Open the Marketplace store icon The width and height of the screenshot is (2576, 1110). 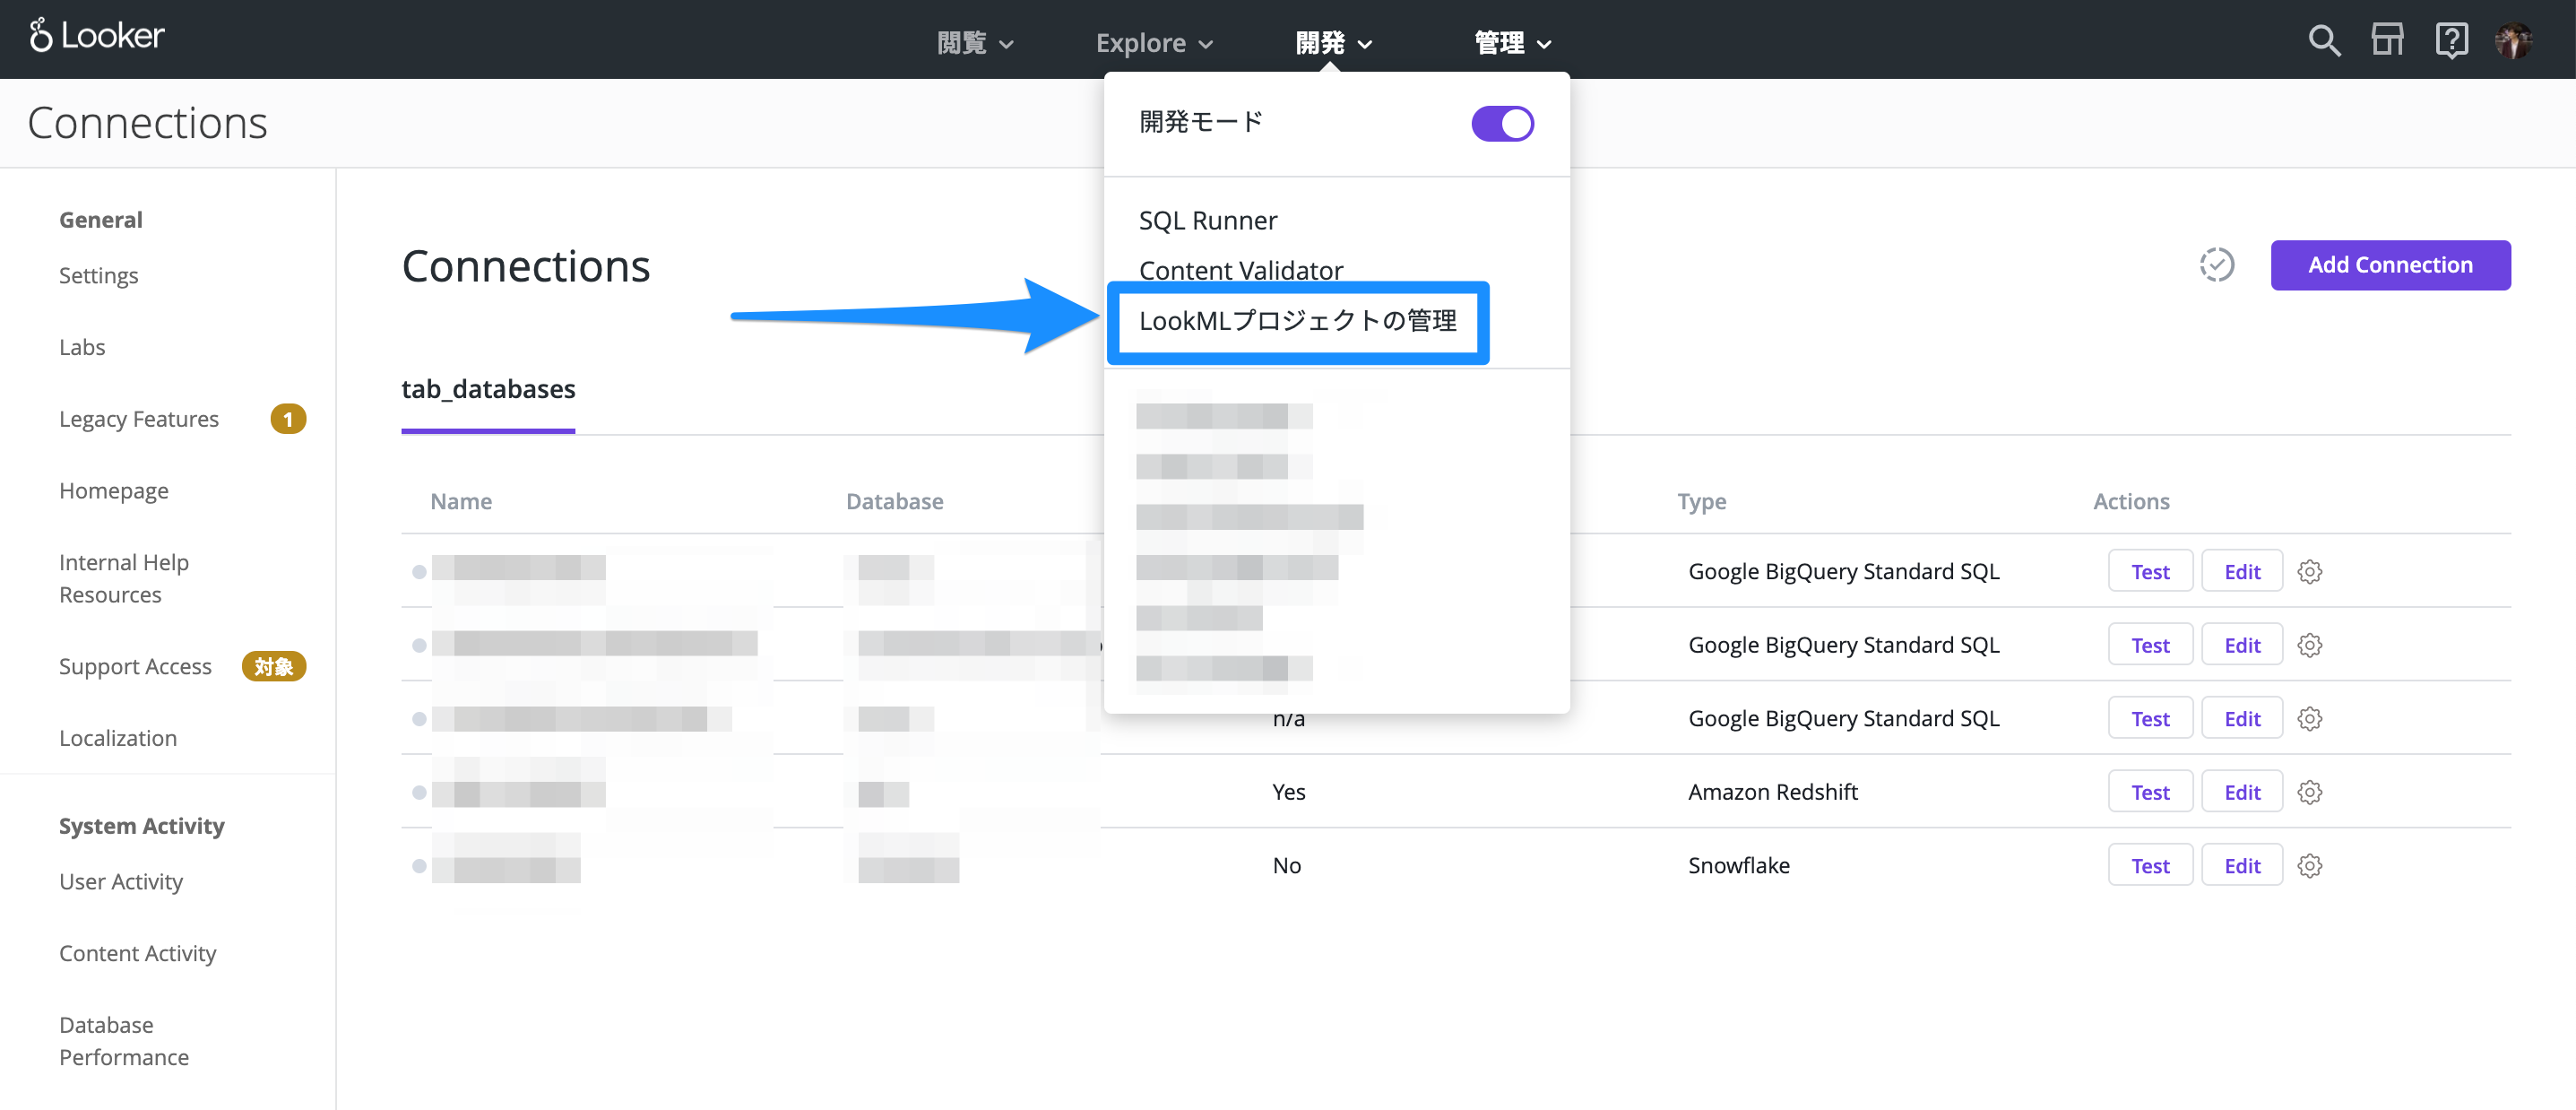click(x=2387, y=40)
